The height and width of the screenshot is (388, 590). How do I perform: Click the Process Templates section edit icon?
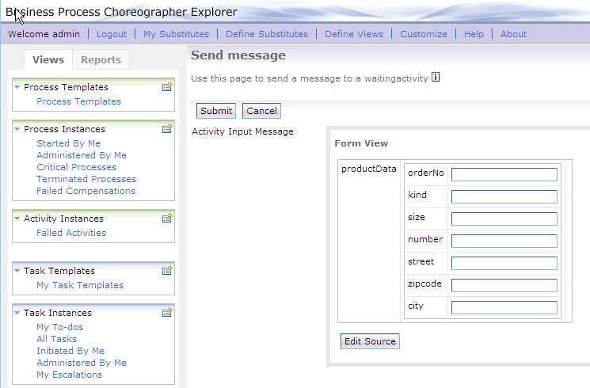click(167, 87)
